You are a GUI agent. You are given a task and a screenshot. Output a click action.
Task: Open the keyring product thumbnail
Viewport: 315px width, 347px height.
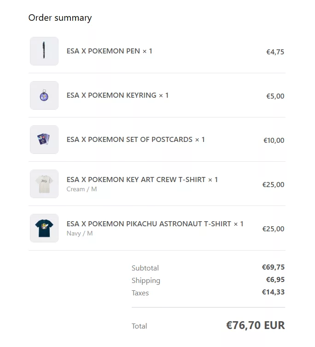[x=44, y=95]
